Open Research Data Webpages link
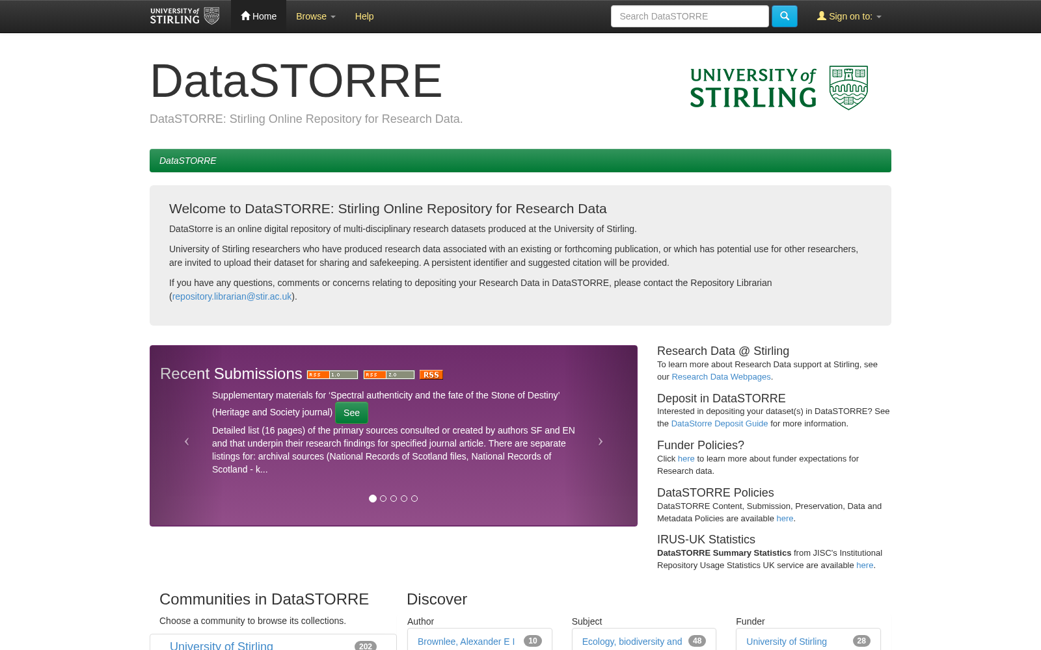This screenshot has width=1041, height=650. tap(721, 377)
